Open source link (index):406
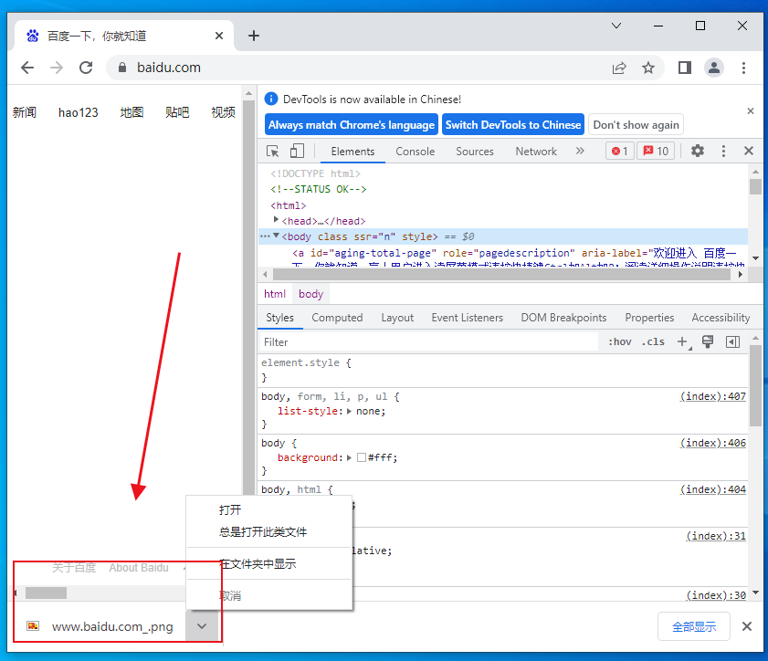768x661 pixels. click(712, 443)
